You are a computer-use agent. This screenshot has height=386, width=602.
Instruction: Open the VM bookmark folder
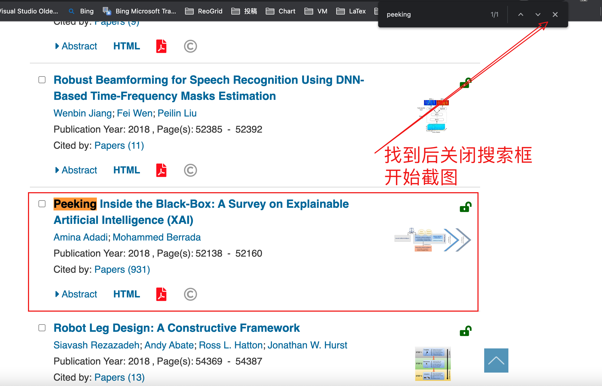pyautogui.click(x=316, y=11)
